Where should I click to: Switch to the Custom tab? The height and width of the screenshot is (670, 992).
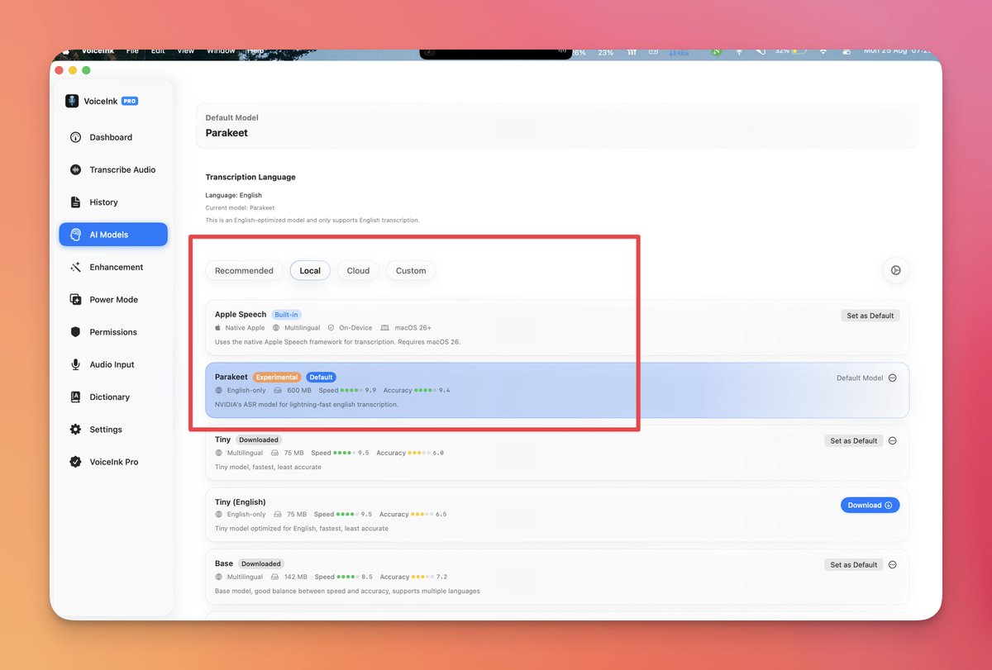(411, 270)
